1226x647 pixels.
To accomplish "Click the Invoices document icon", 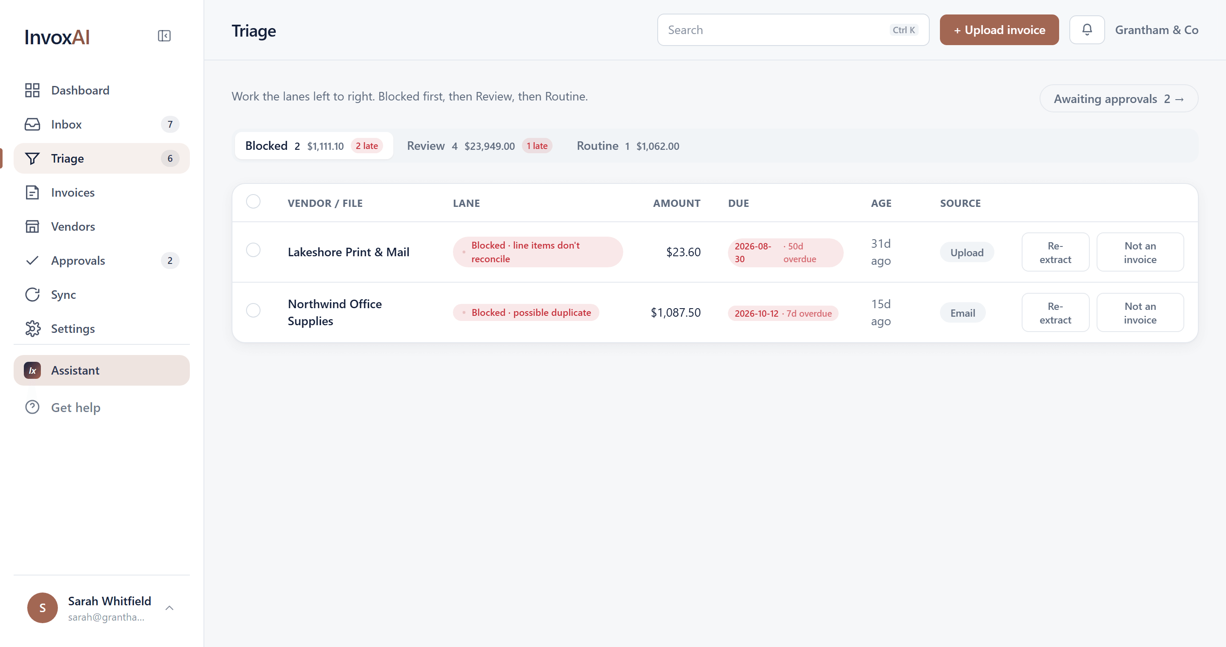I will (32, 193).
